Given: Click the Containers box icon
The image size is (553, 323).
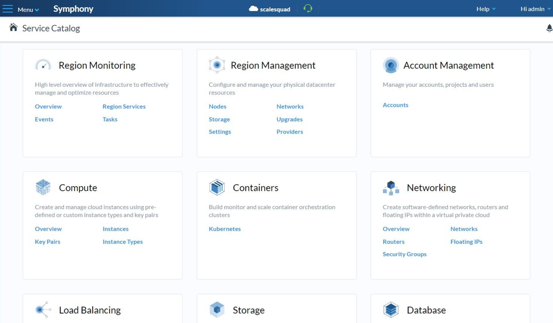Looking at the screenshot, I should (x=217, y=187).
